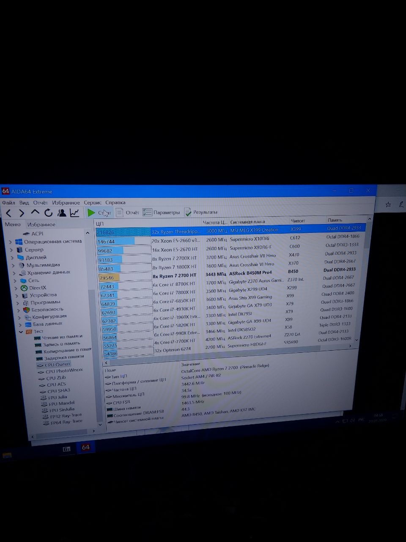Select the 32x Ryzen Threadripper result row
The height and width of the screenshot is (542, 406).
[230, 230]
